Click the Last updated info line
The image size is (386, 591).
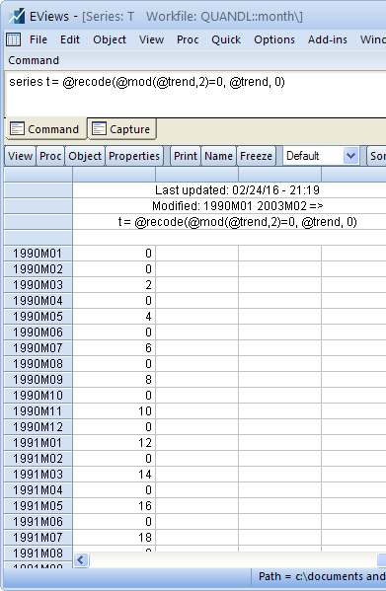(x=238, y=190)
